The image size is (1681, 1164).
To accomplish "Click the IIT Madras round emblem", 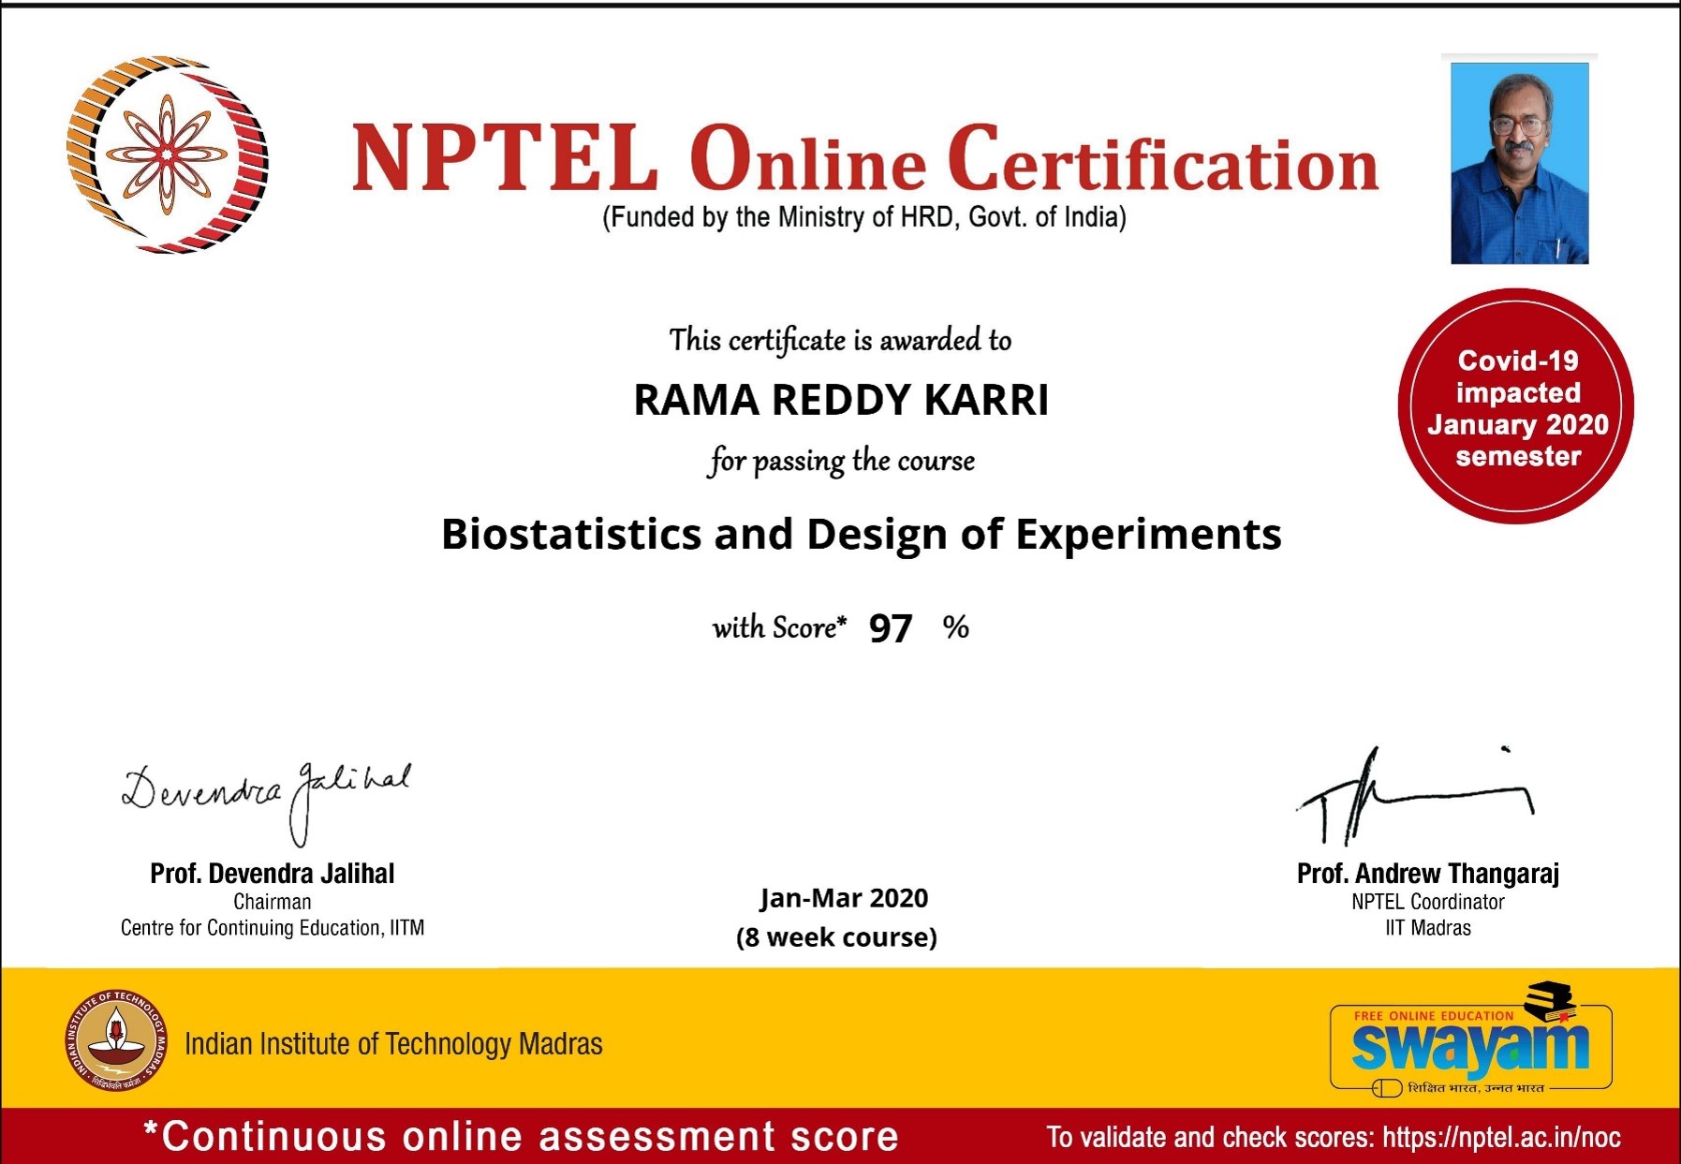I will [x=116, y=1040].
